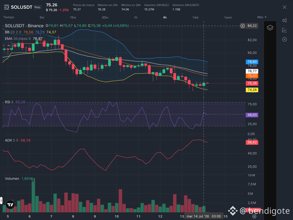The width and height of the screenshot is (293, 220).
Task: Click the Volumen indicator legend
Action: [x=12, y=179]
